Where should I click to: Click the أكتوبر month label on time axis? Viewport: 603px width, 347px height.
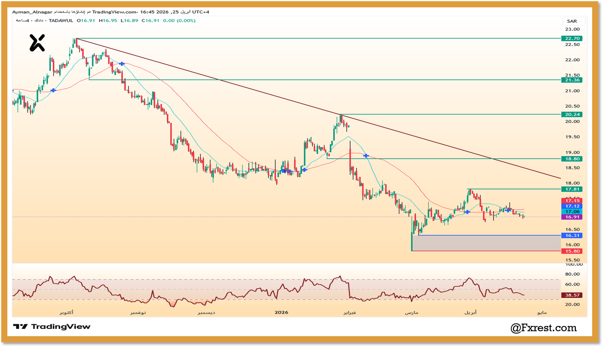[66, 312]
